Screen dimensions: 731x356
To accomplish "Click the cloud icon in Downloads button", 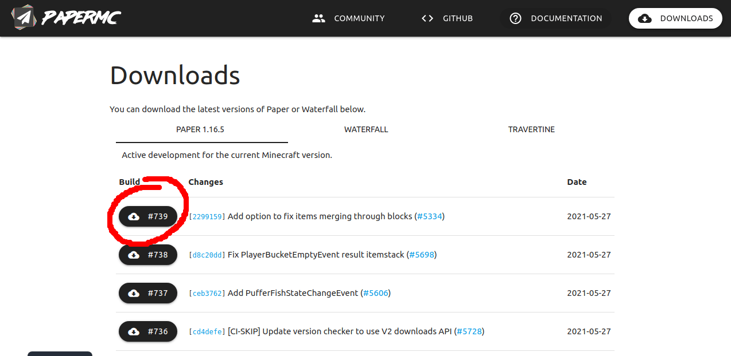I will point(645,18).
